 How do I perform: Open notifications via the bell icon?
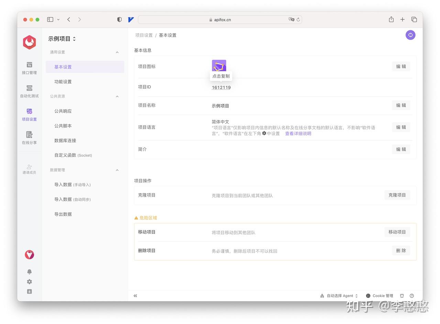click(29, 271)
